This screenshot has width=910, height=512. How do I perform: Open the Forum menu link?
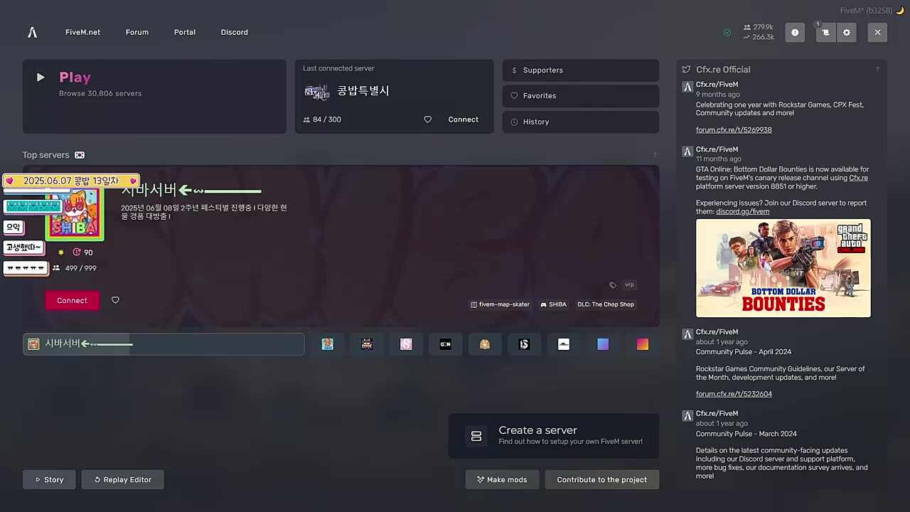(x=137, y=32)
